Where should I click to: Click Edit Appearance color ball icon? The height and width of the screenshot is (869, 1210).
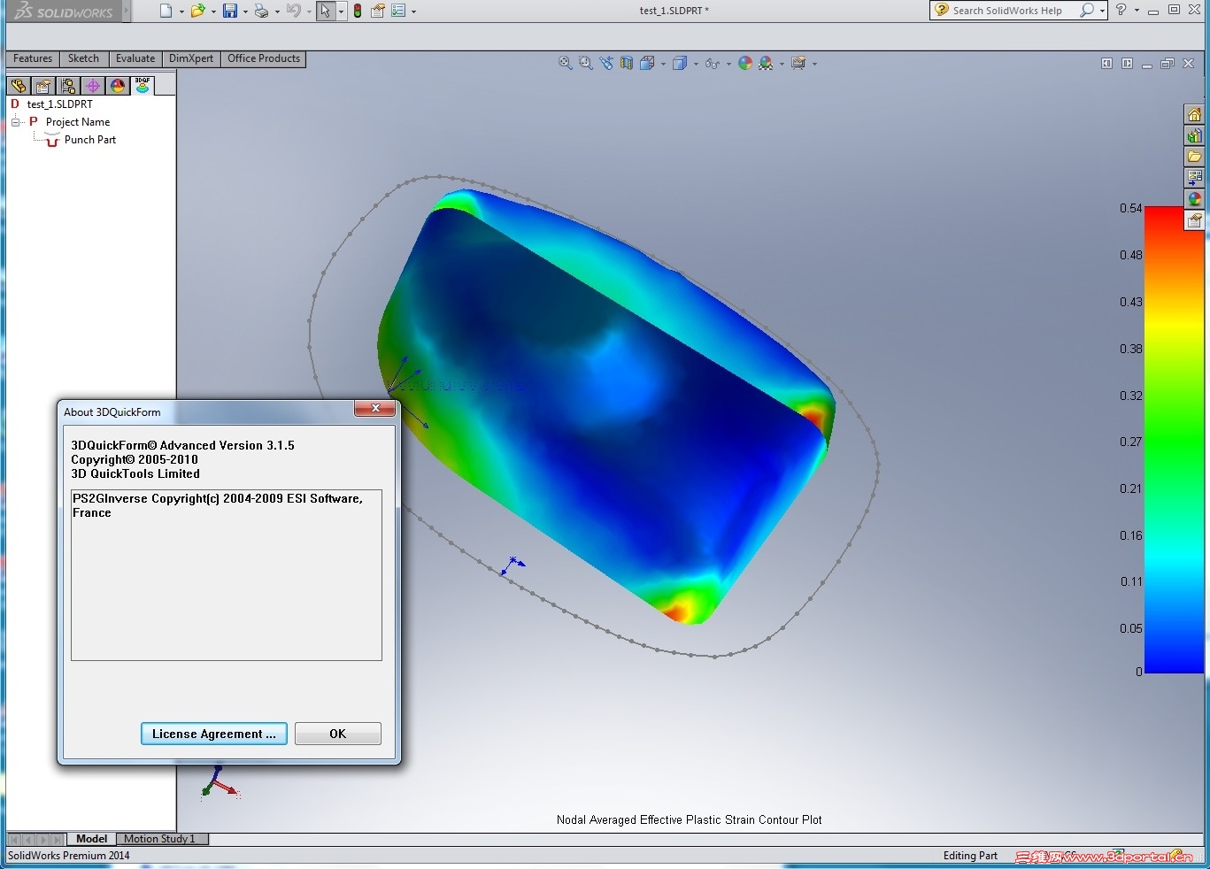point(745,63)
